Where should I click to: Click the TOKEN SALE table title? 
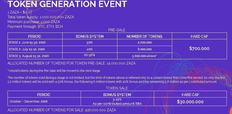(117, 88)
